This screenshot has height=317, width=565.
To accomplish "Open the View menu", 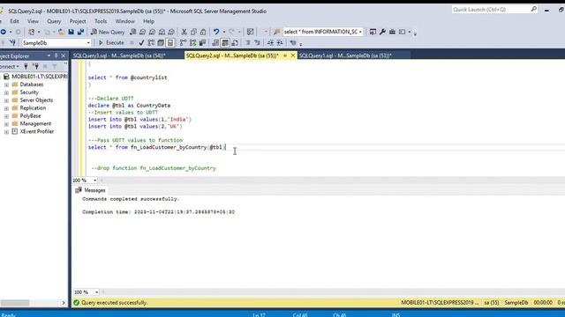I will click(x=33, y=21).
